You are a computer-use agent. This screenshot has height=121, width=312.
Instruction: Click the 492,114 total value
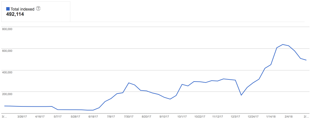click(x=15, y=14)
